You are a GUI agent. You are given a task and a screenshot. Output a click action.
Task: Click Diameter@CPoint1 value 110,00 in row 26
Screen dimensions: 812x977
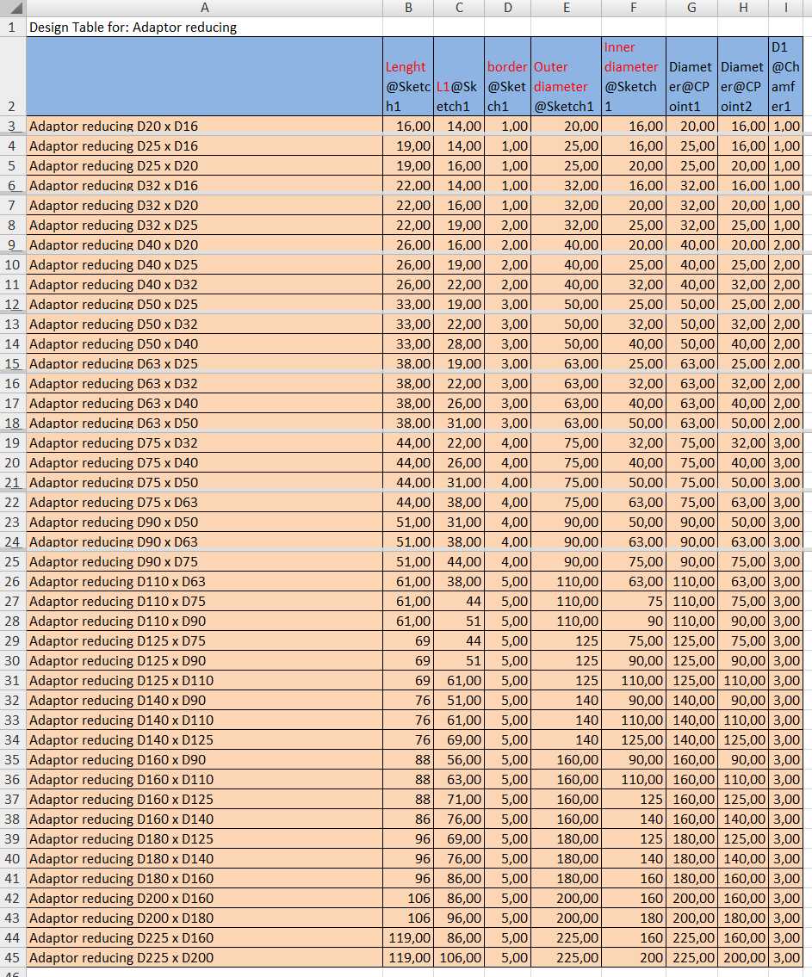(691, 581)
